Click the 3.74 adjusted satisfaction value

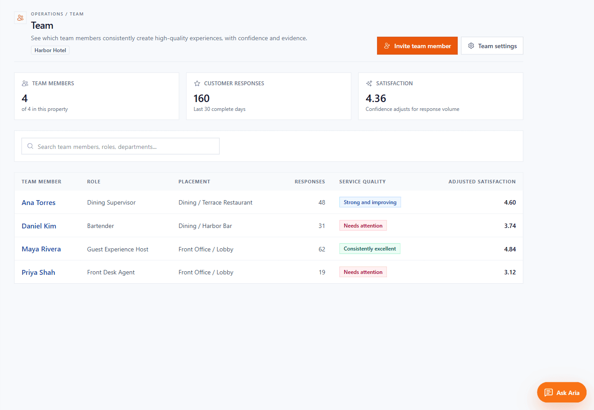click(510, 226)
